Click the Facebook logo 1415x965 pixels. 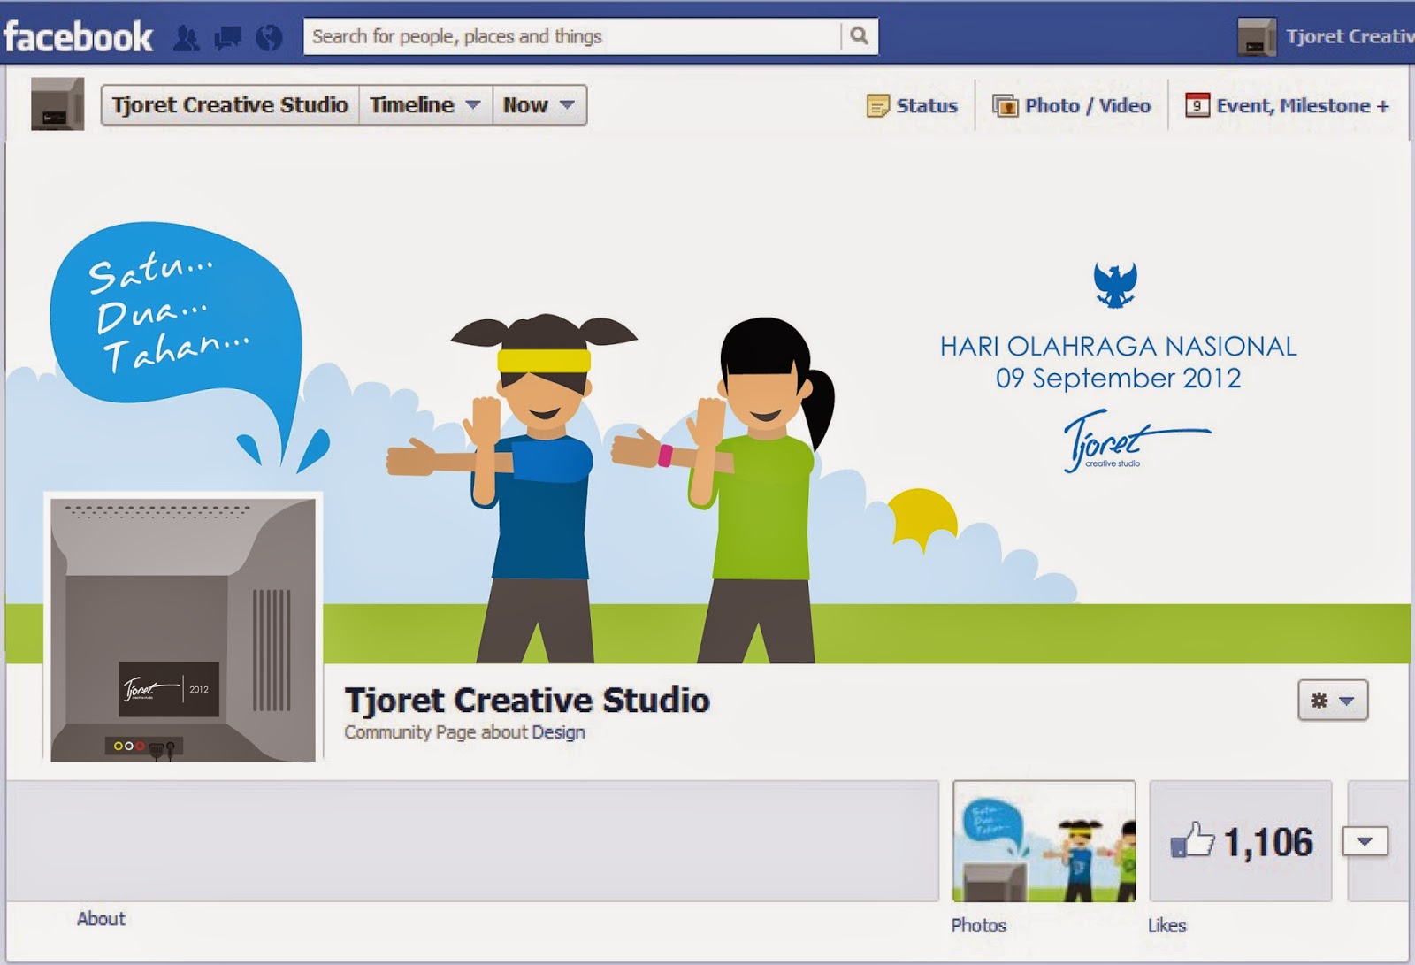[x=78, y=37]
